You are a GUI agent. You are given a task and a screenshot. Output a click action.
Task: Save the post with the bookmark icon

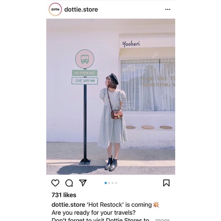(166, 183)
